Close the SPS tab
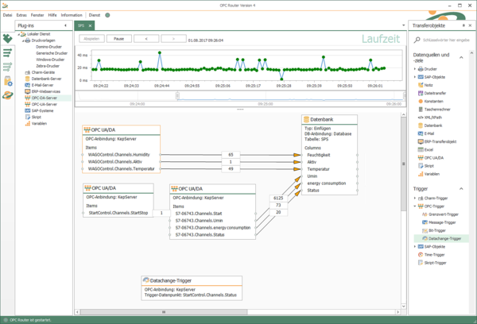Image resolution: width=477 pixels, height=324 pixels. (x=90, y=26)
